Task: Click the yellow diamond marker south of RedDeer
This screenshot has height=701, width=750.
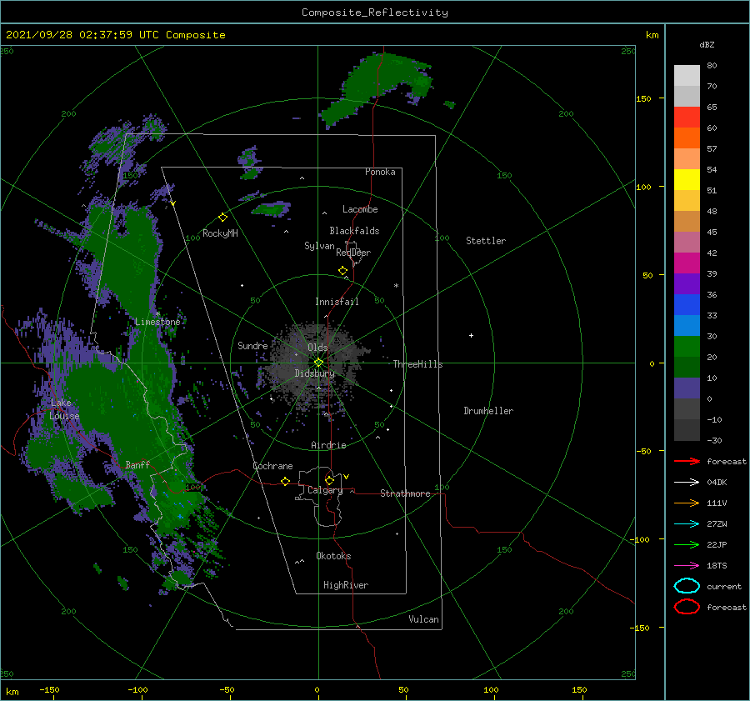Action: click(343, 270)
